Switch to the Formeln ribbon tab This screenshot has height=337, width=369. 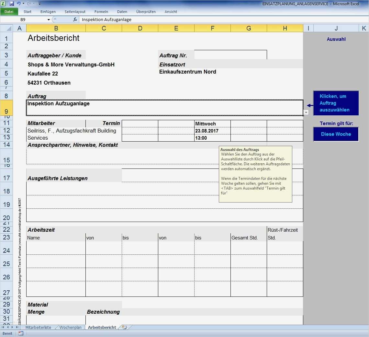(x=101, y=11)
